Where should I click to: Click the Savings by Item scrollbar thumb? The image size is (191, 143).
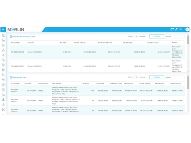click(x=188, y=83)
